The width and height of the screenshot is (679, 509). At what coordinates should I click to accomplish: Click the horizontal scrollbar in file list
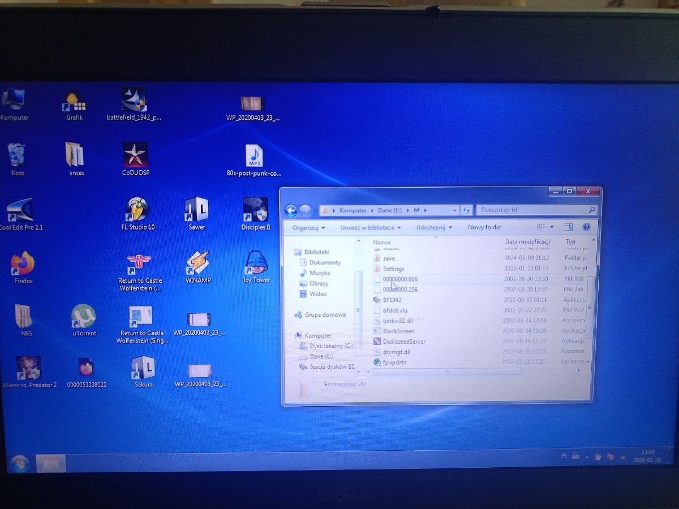[447, 372]
